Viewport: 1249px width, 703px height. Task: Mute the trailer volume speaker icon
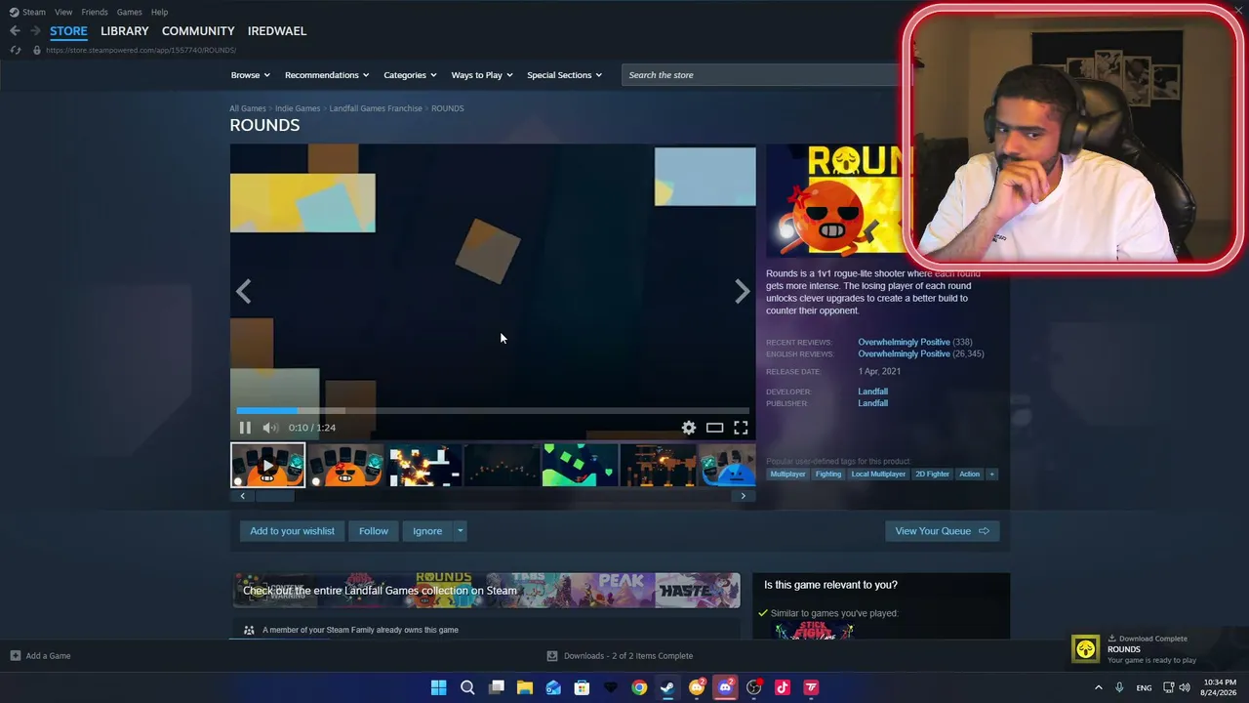(x=270, y=428)
